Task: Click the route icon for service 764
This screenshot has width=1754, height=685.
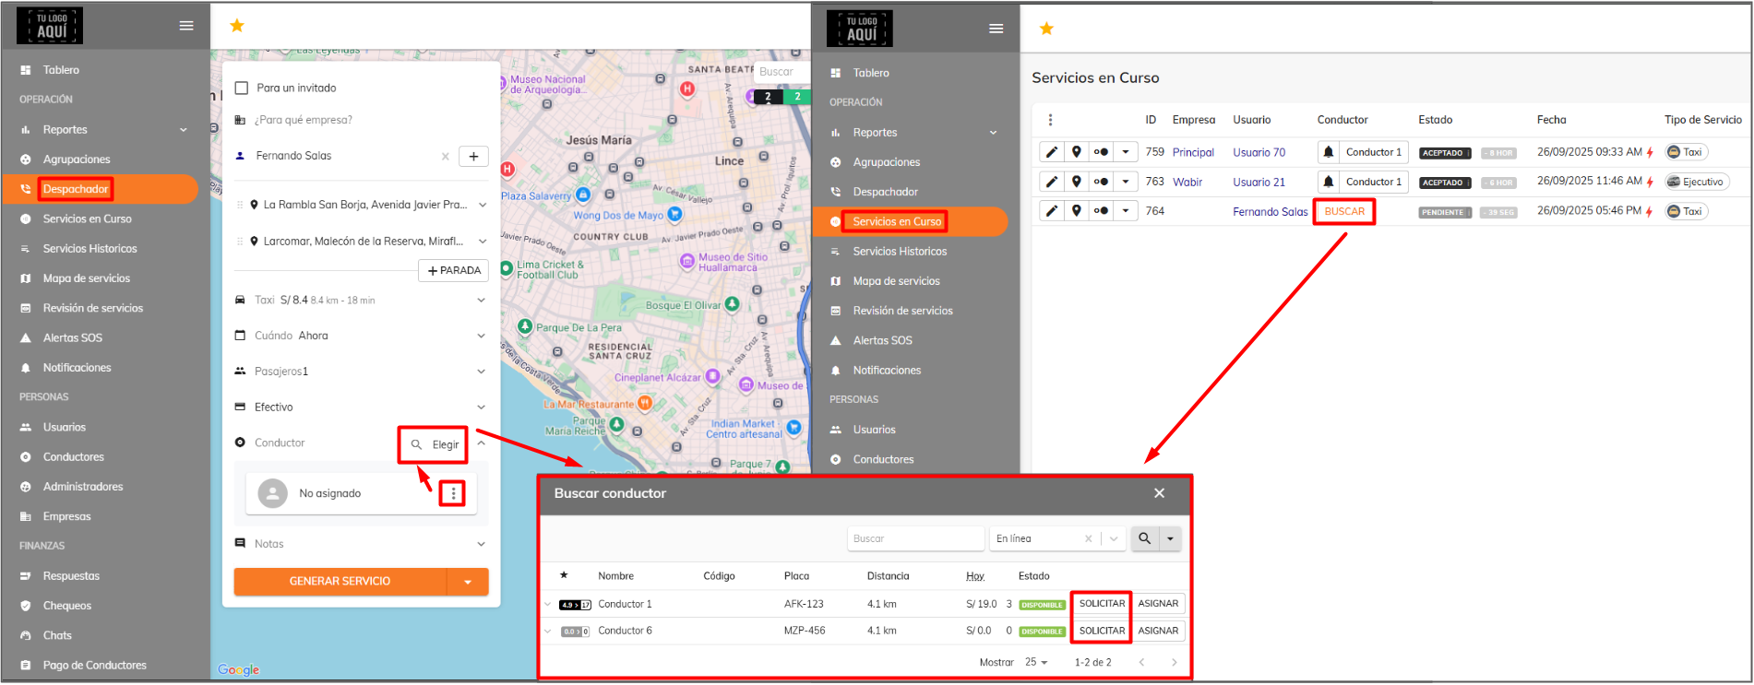Action: click(1101, 211)
